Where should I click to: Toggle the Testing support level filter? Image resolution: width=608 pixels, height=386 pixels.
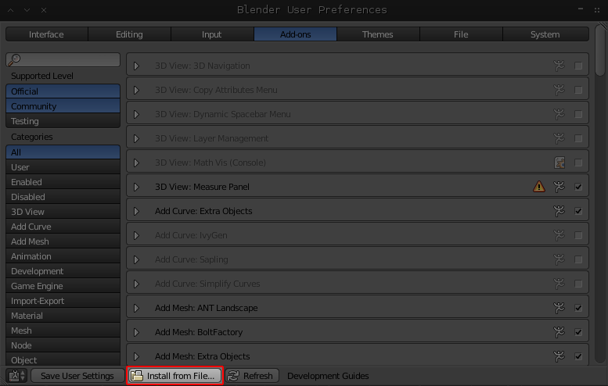click(63, 121)
